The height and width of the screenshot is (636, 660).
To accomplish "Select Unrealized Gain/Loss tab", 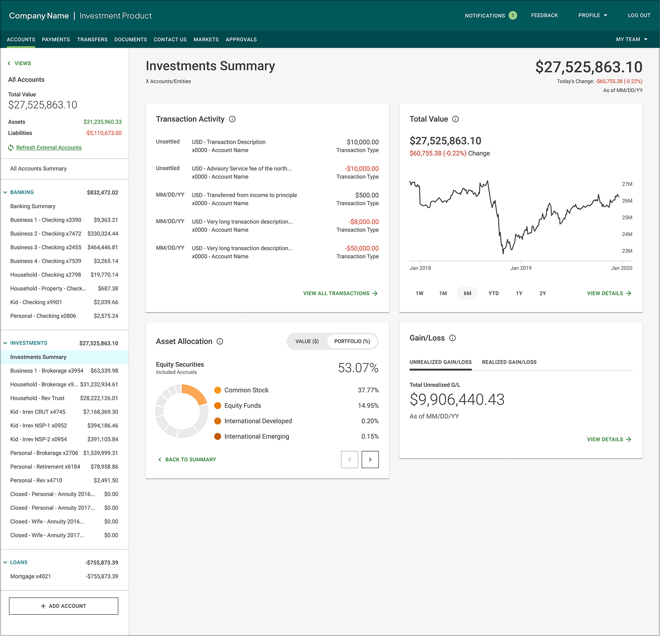I will [x=440, y=362].
